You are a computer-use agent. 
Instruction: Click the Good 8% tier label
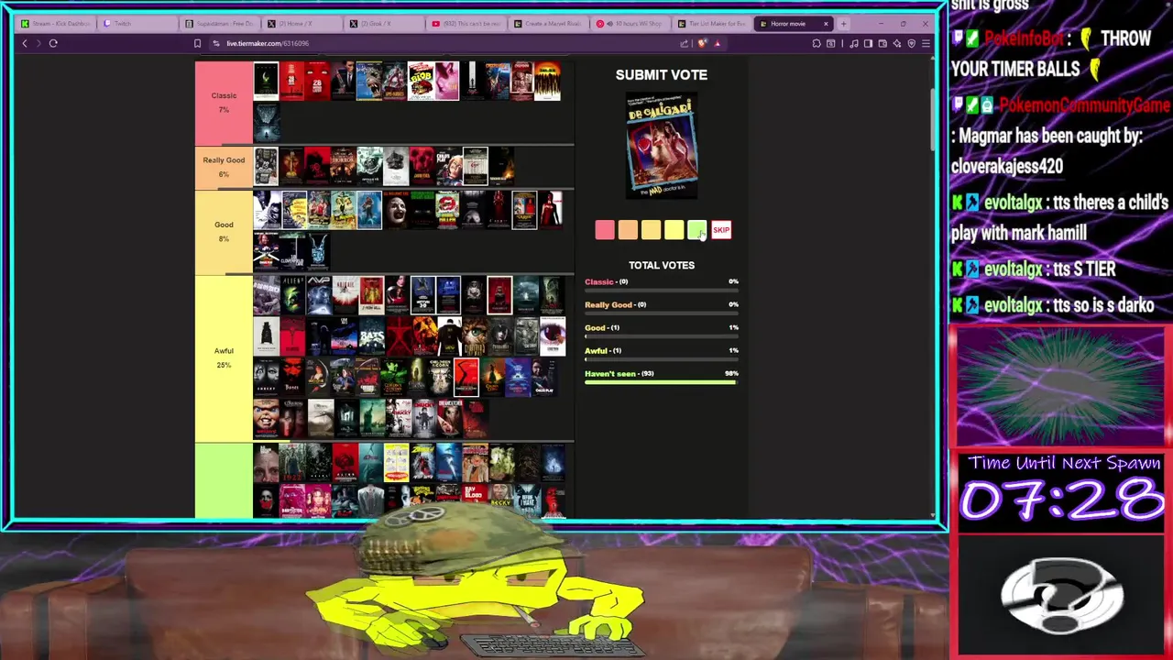[224, 231]
